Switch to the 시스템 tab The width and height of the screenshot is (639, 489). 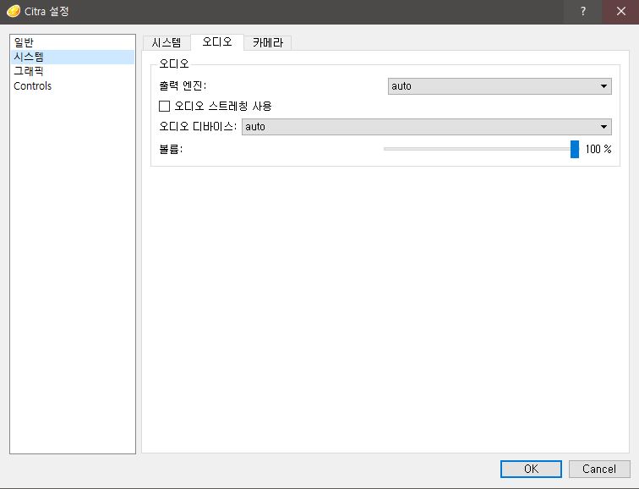click(x=166, y=42)
